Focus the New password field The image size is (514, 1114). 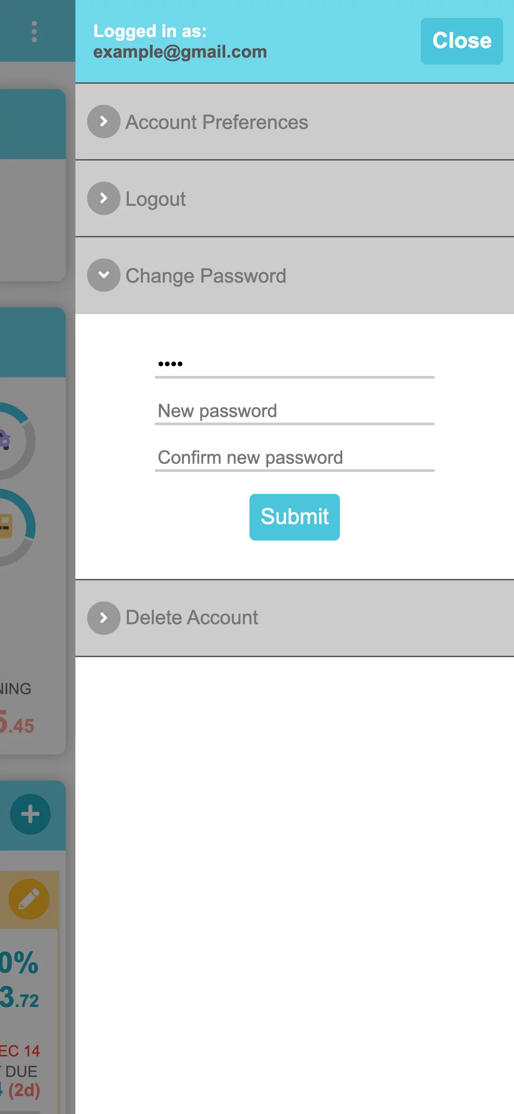(295, 411)
